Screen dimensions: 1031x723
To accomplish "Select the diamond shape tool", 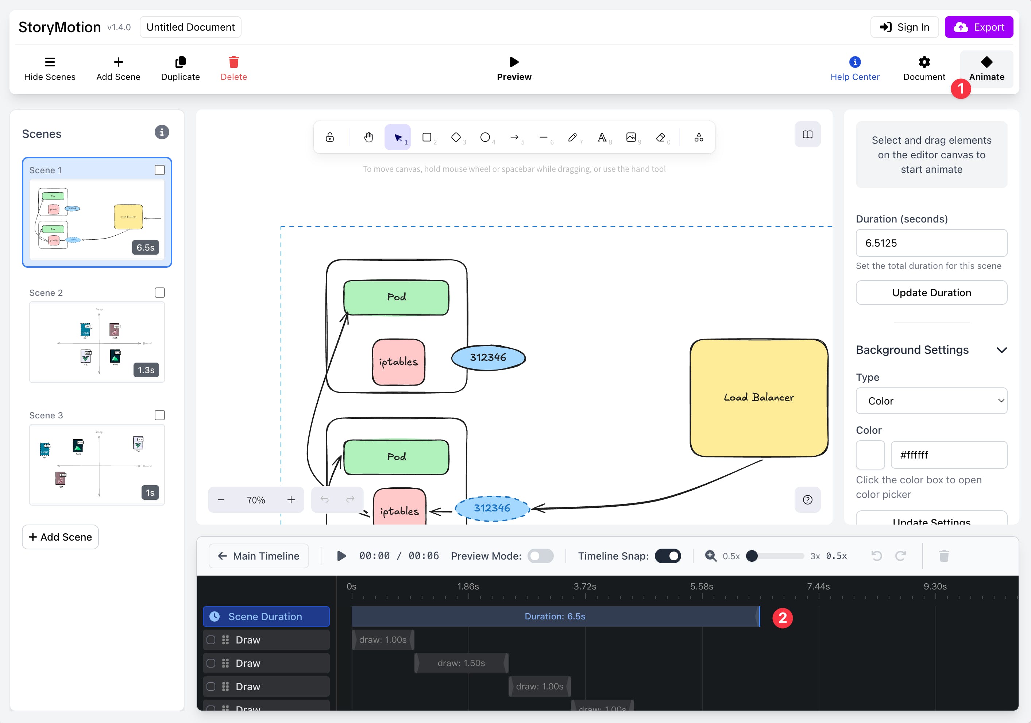I will (456, 137).
